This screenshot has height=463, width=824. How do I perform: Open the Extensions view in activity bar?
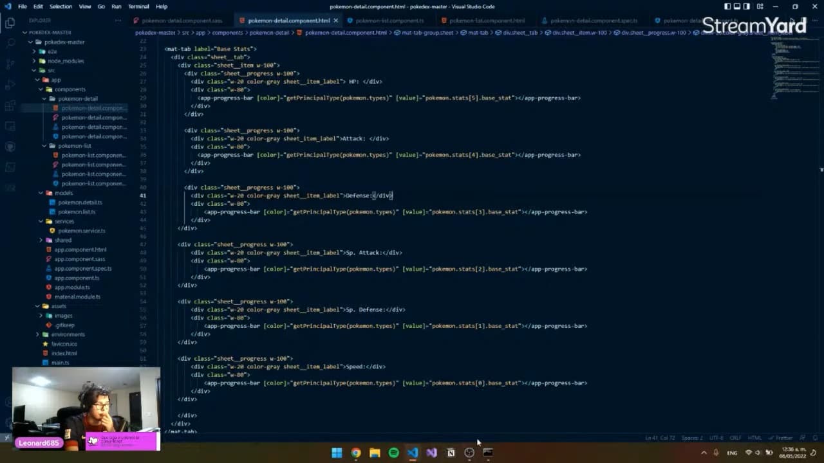pyautogui.click(x=10, y=105)
